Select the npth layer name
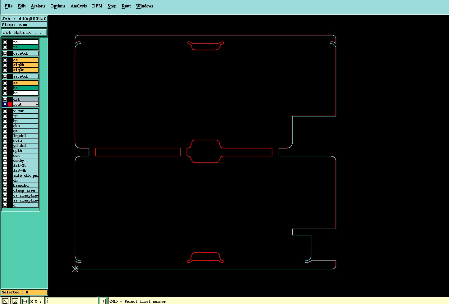 coord(25,151)
